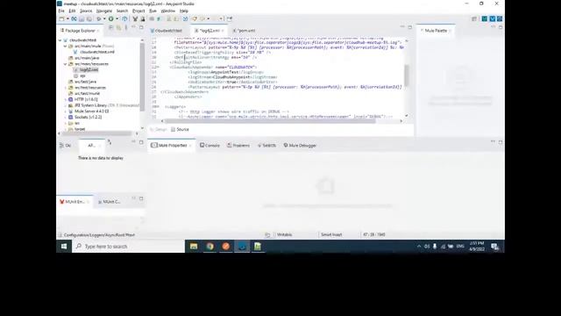Open the Mule Debugger tab
This screenshot has height=316, width=561.
pyautogui.click(x=300, y=146)
